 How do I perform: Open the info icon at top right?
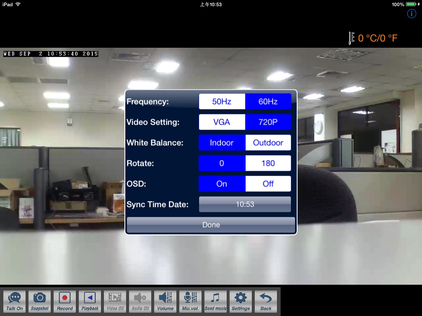tap(412, 14)
